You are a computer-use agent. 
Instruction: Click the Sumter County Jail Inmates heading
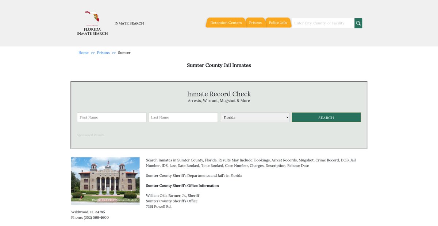(x=219, y=66)
